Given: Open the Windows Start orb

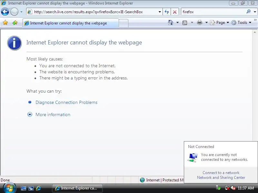Looking at the screenshot, I should (9, 188).
